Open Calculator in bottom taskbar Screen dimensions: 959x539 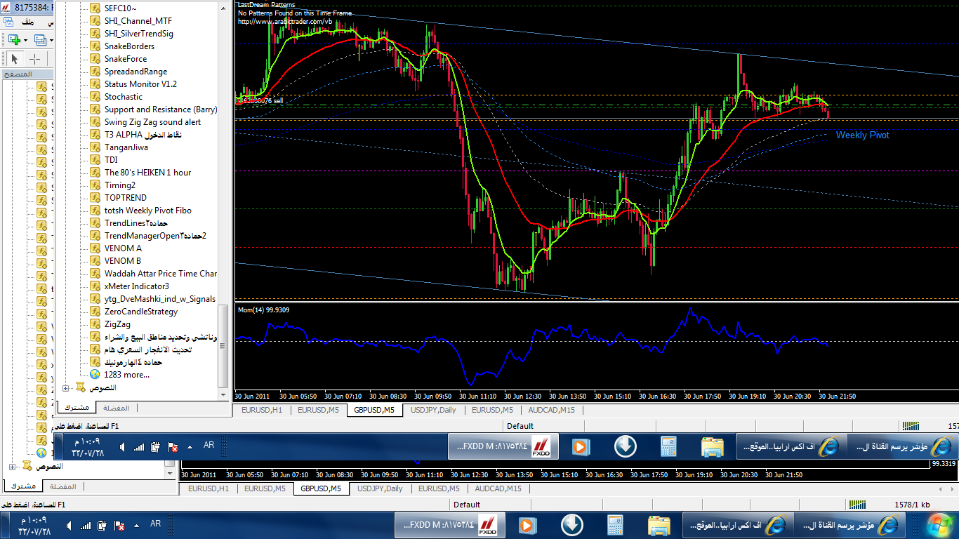[x=614, y=525]
